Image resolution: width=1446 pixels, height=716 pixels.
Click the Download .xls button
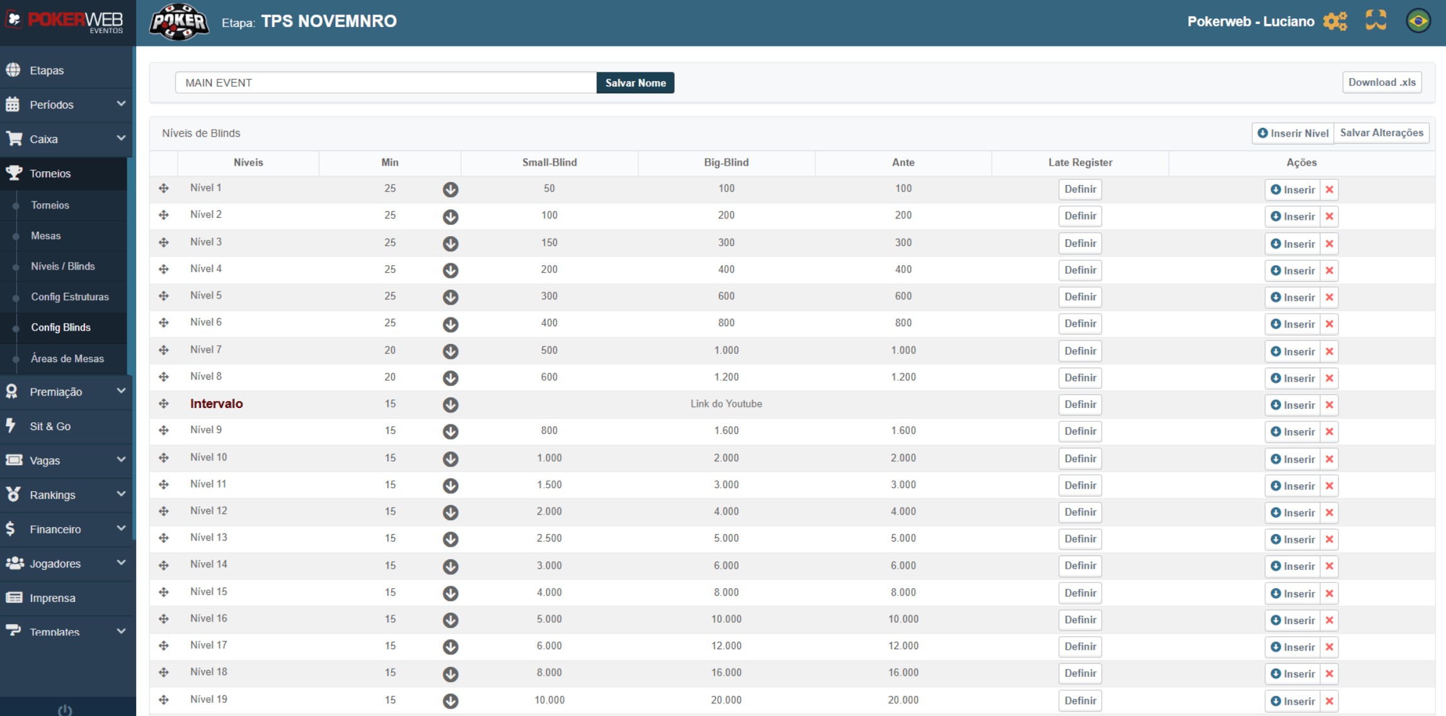point(1382,82)
